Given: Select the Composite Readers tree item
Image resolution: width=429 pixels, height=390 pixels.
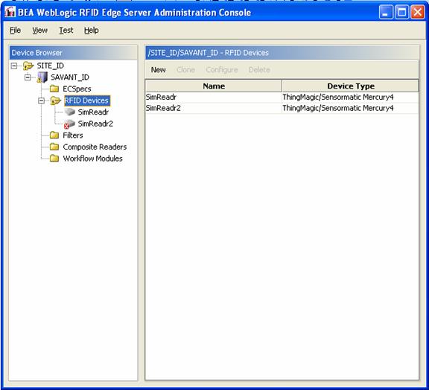Looking at the screenshot, I should (95, 147).
